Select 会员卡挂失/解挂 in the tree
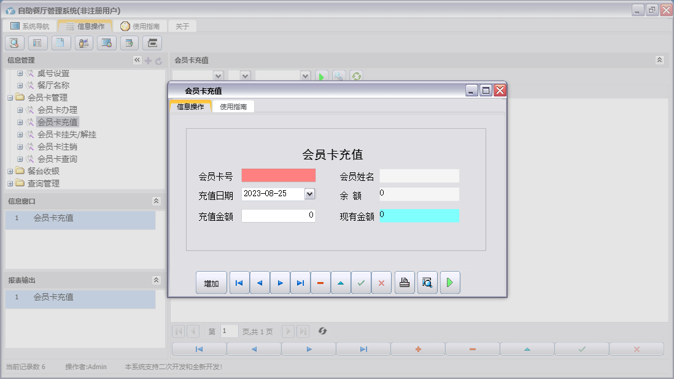 coord(66,134)
